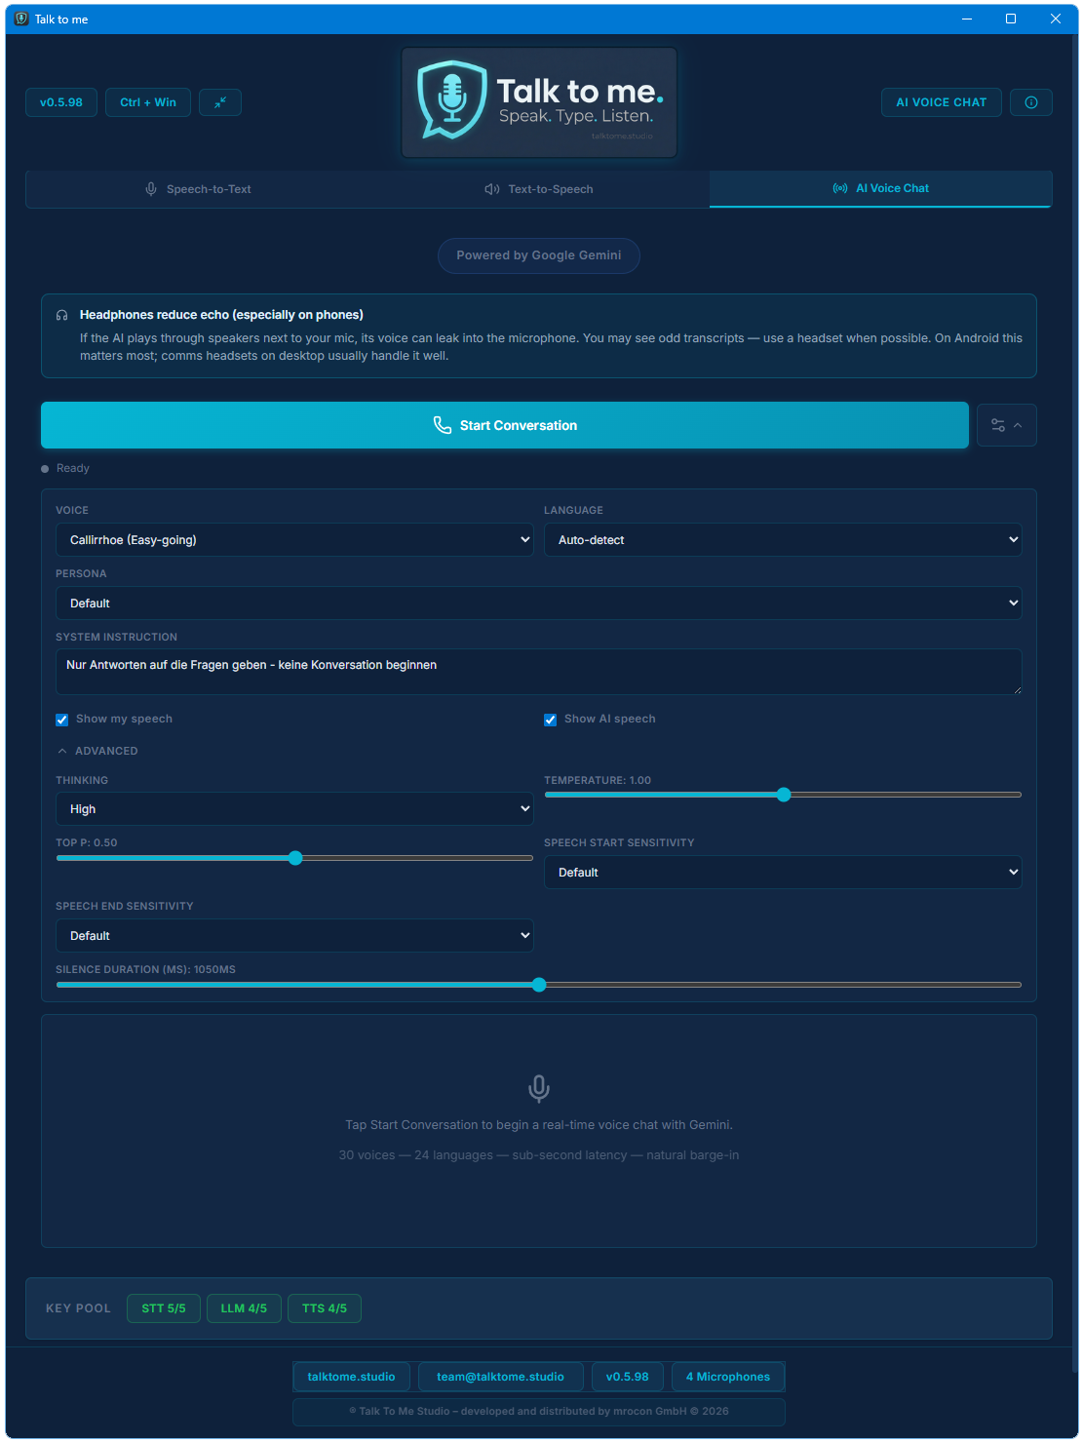Close the Talk to me window

pos(1056,19)
